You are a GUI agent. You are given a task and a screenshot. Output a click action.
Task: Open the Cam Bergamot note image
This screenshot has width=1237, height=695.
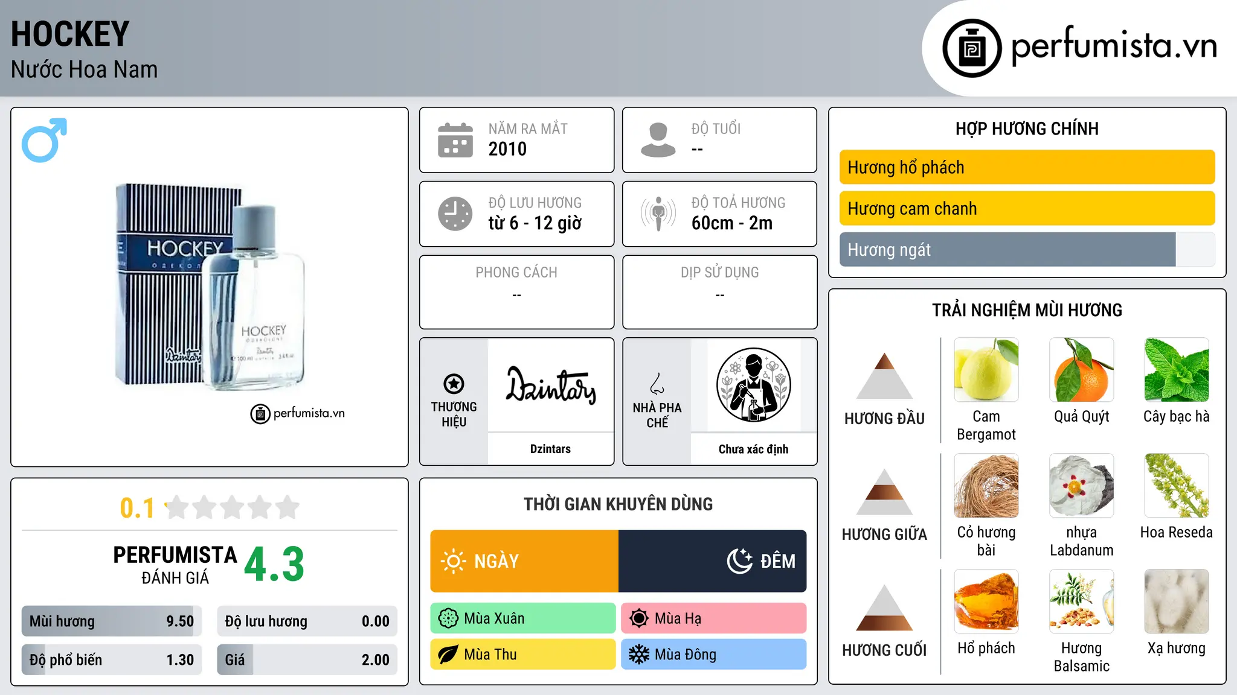click(986, 370)
